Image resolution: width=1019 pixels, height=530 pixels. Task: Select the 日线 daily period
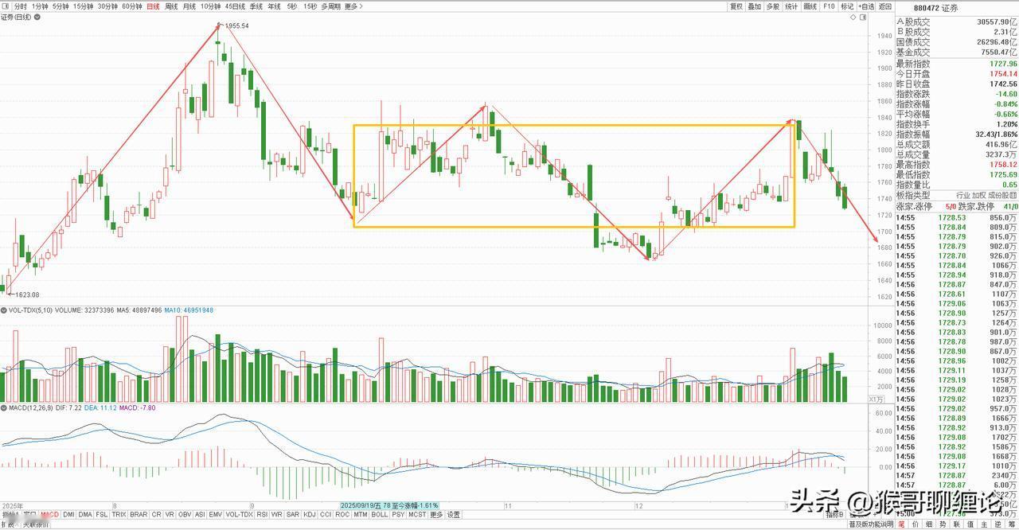tap(153, 6)
